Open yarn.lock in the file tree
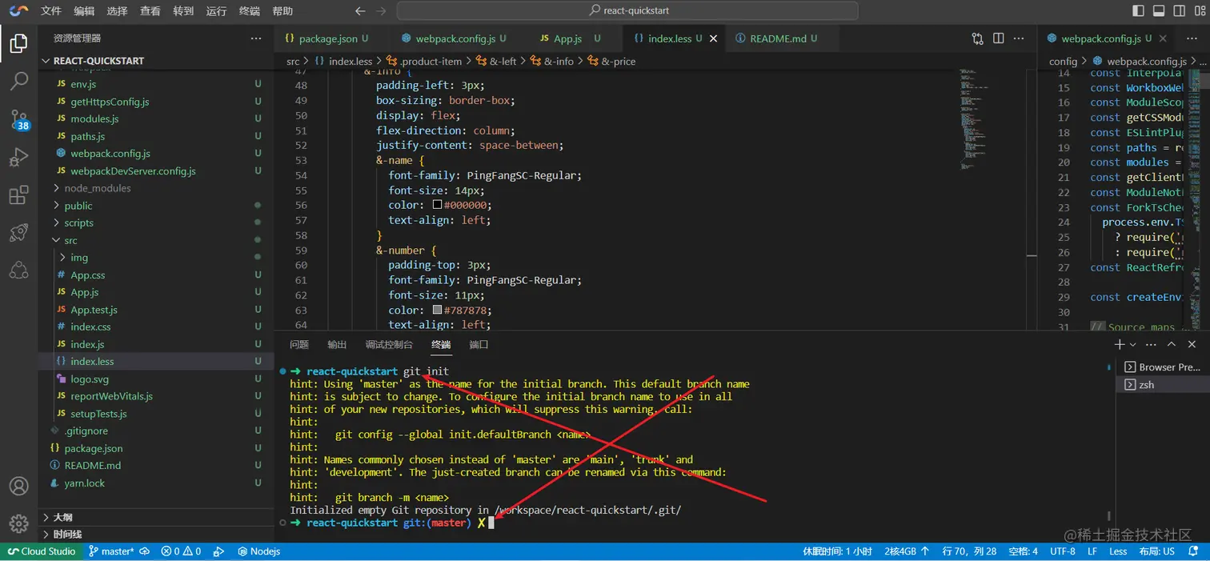Image resolution: width=1210 pixels, height=561 pixels. 156,483
